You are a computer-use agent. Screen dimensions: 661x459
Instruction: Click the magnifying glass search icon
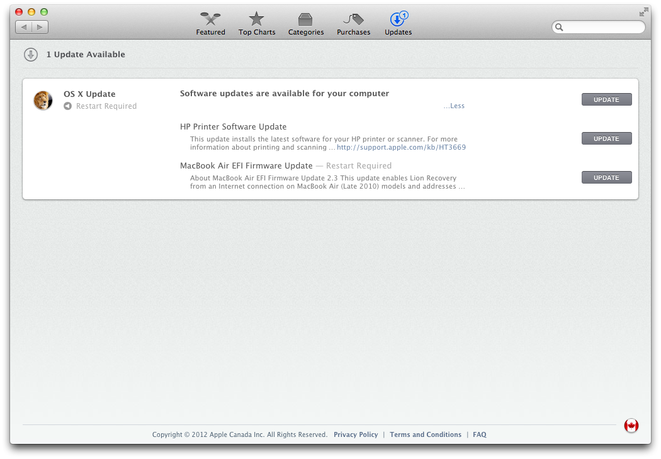(x=559, y=28)
